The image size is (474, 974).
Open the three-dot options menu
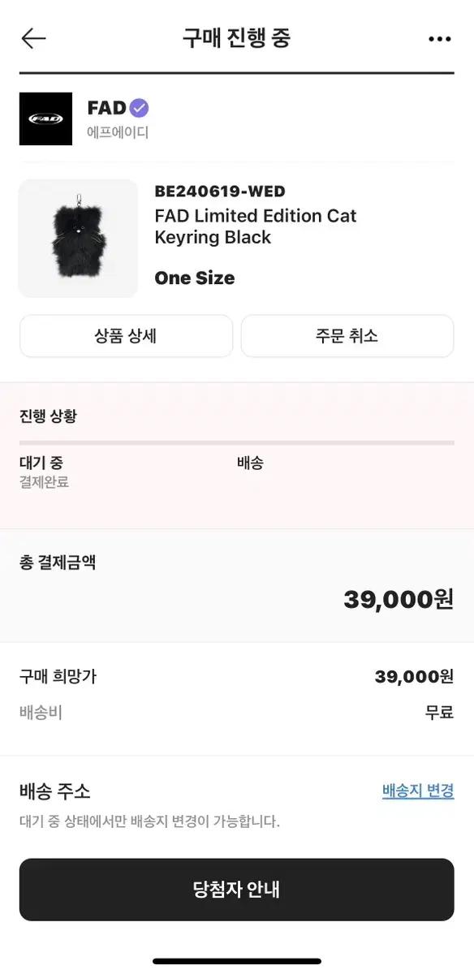click(440, 38)
